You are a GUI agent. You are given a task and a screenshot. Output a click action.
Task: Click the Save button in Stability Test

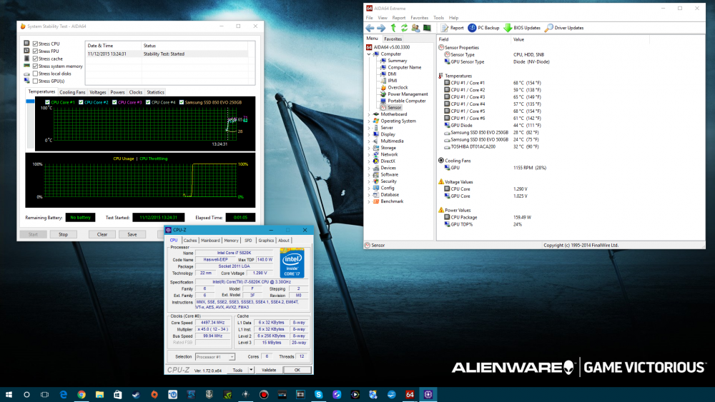(x=132, y=234)
